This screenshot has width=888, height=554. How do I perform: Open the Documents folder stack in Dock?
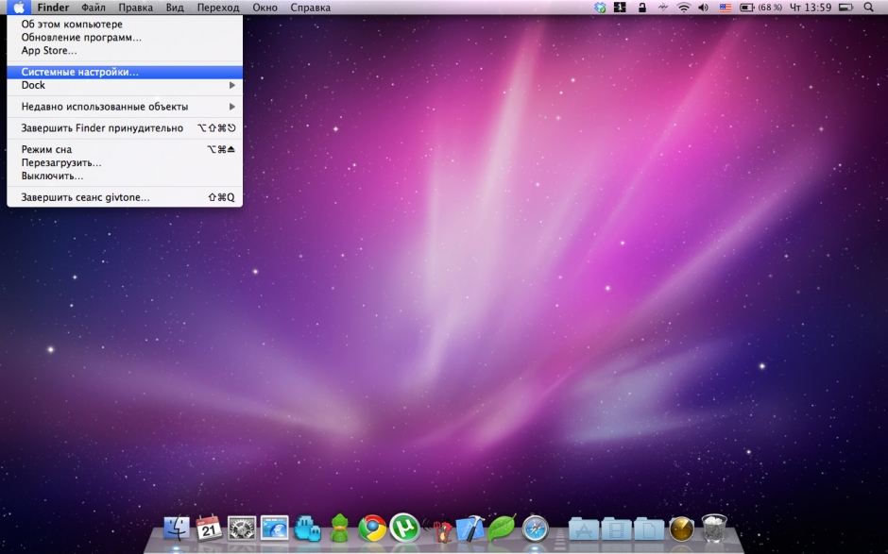(648, 529)
